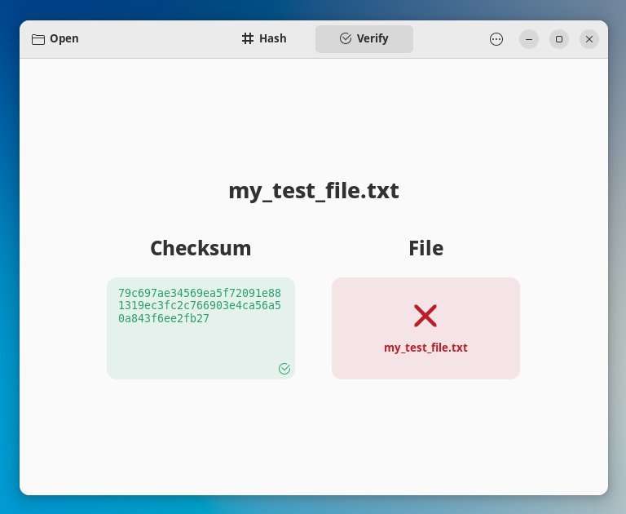
Task: Click the folder icon on the Open button
Action: pyautogui.click(x=37, y=39)
